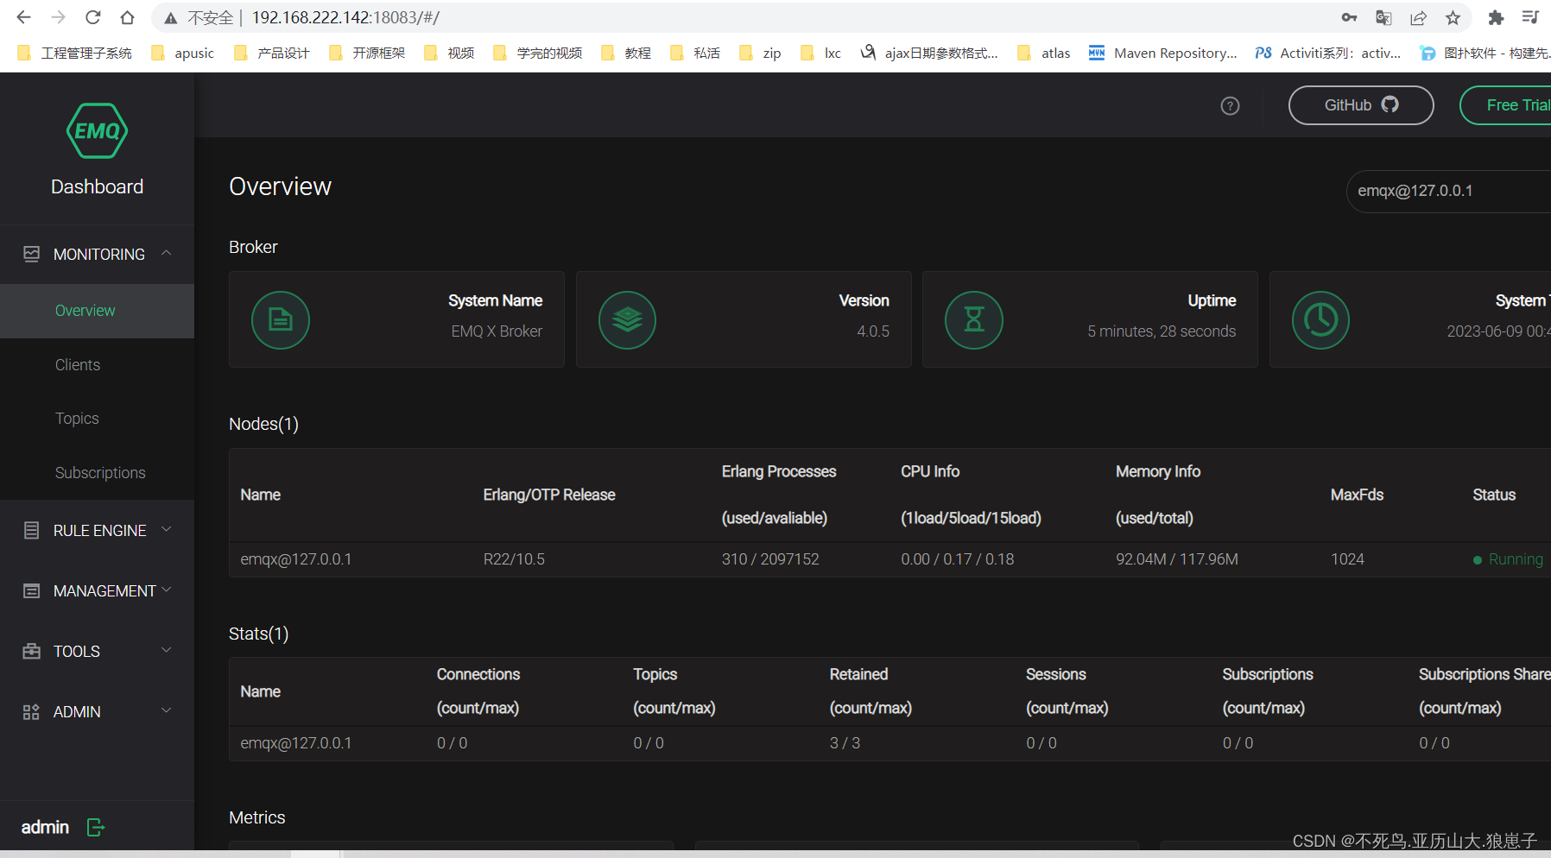The width and height of the screenshot is (1551, 858).
Task: Click the saved password key icon
Action: (x=1349, y=17)
